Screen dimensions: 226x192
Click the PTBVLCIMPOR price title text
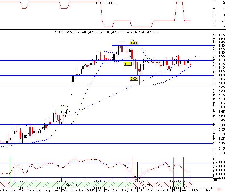[65, 32]
